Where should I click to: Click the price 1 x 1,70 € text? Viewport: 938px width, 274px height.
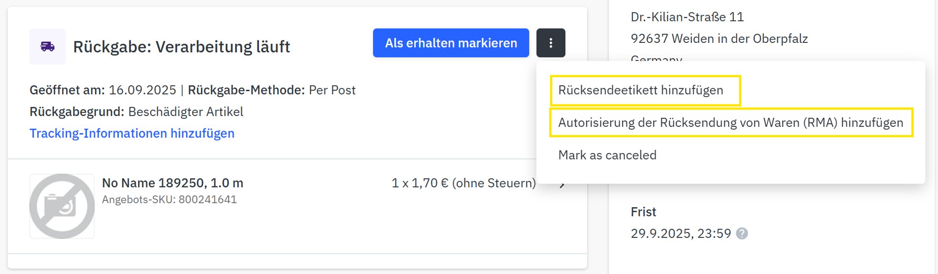click(463, 183)
